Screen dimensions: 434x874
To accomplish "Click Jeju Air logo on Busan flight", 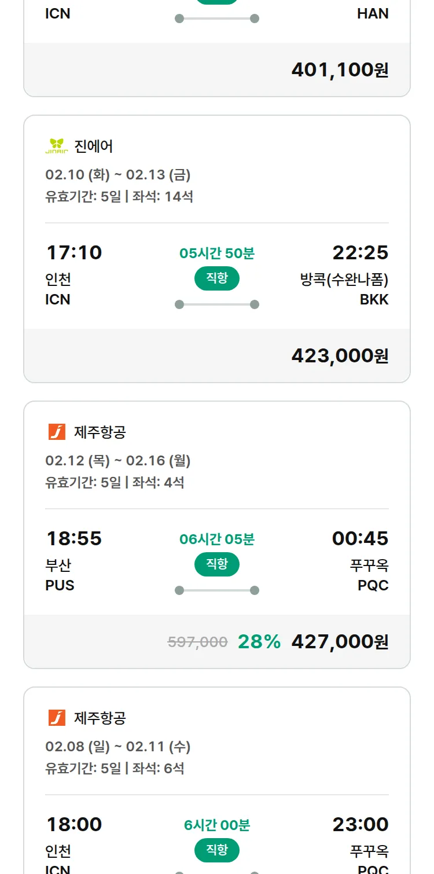I will pyautogui.click(x=57, y=432).
